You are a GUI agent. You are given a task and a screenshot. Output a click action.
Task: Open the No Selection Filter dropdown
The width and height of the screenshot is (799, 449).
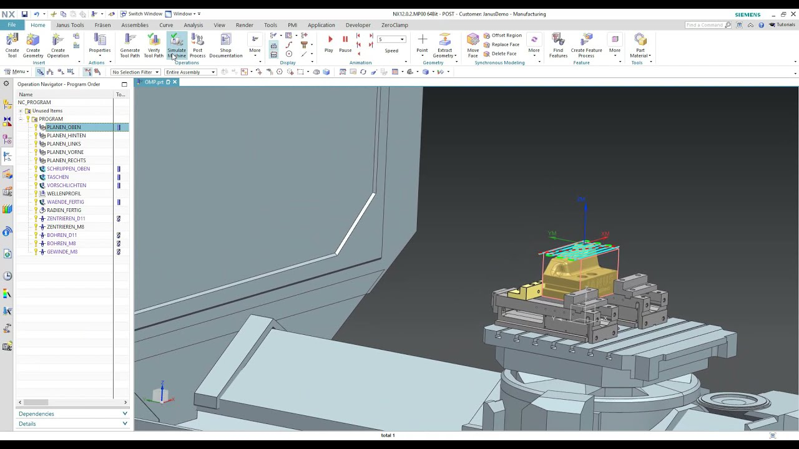coord(135,72)
